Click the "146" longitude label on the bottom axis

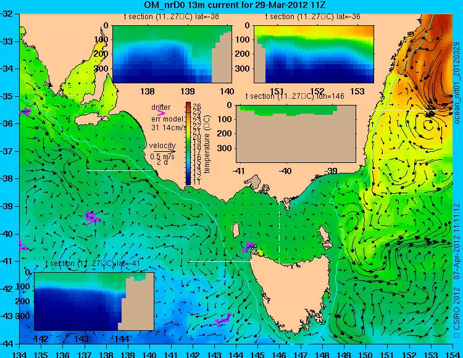[279, 354]
